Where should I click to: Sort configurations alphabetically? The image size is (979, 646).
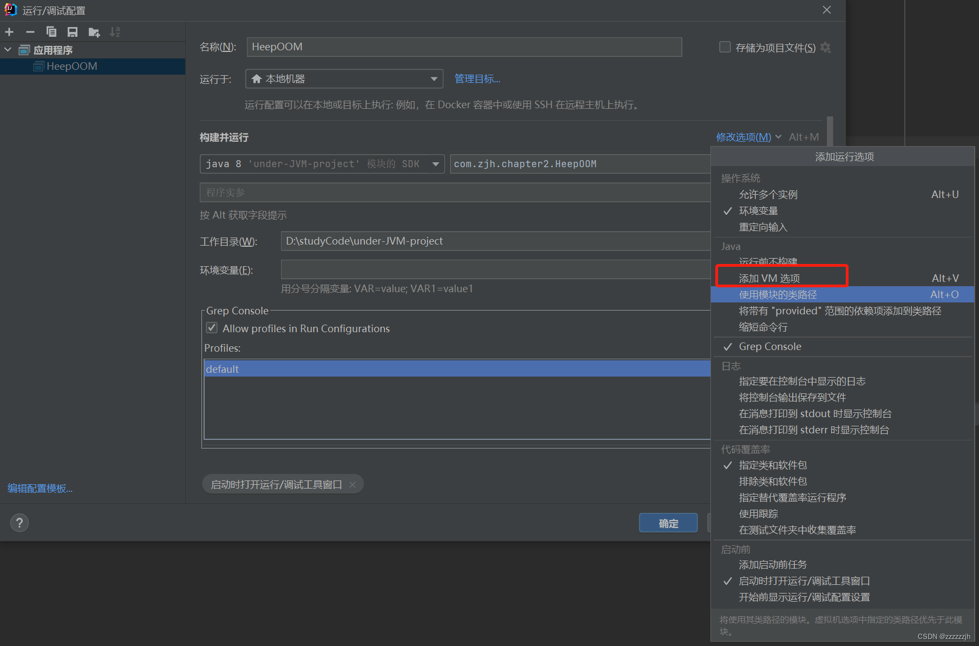[115, 32]
